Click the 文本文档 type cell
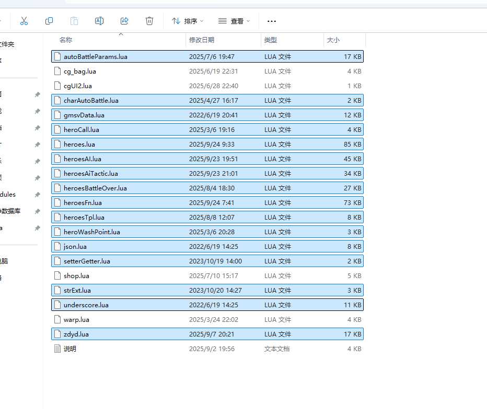The width and height of the screenshot is (487, 409). 277,348
